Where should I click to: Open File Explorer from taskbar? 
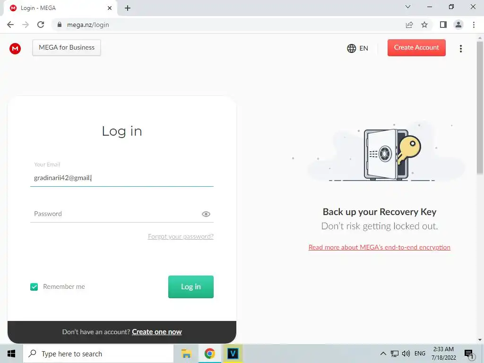tap(186, 354)
